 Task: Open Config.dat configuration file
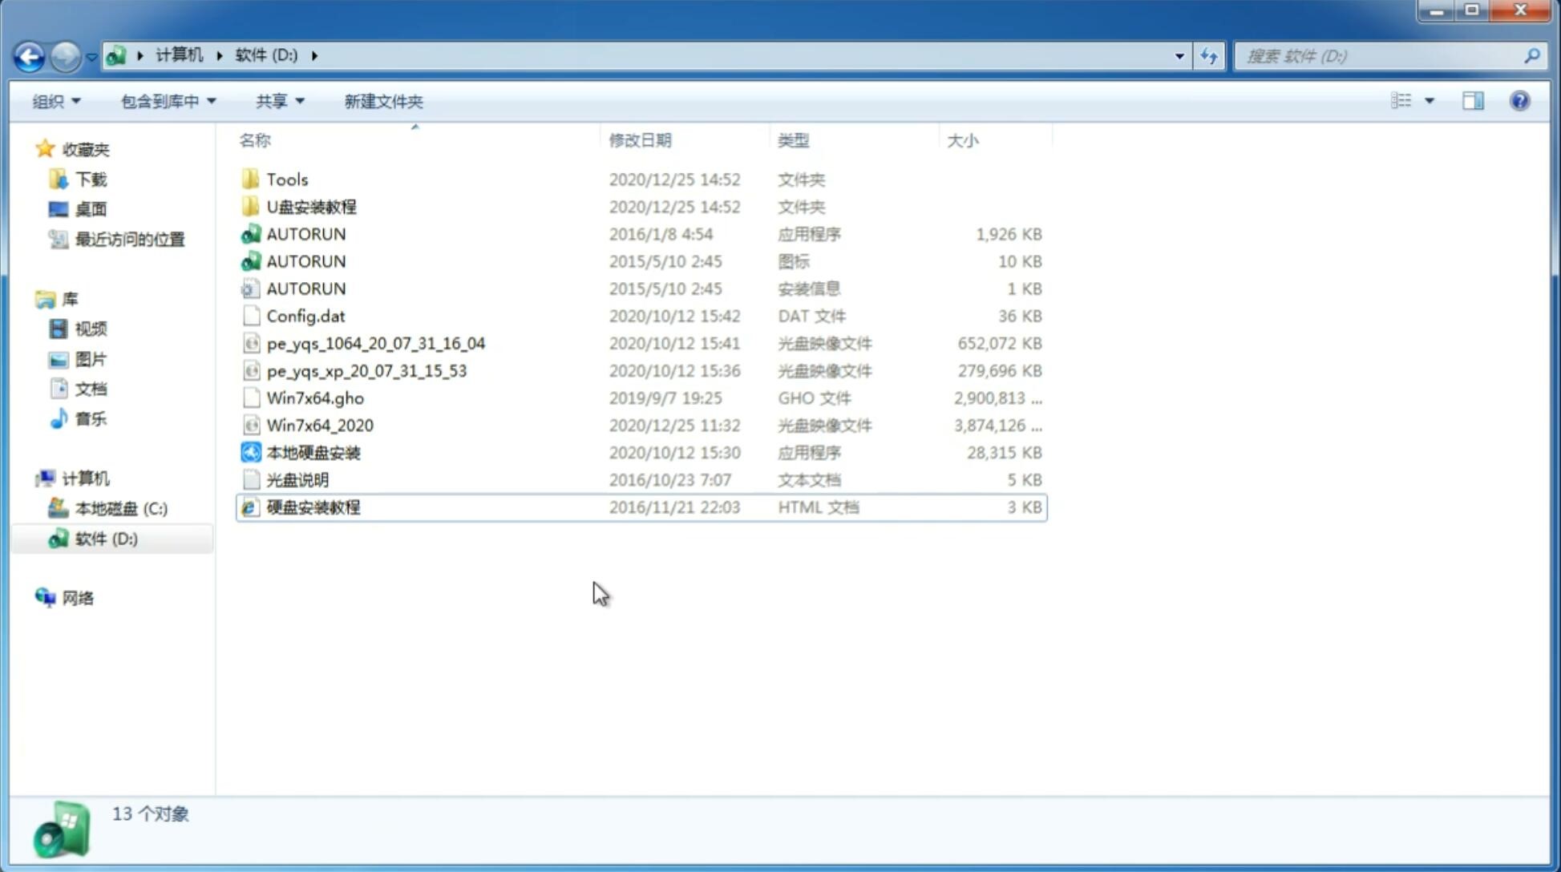tap(305, 315)
